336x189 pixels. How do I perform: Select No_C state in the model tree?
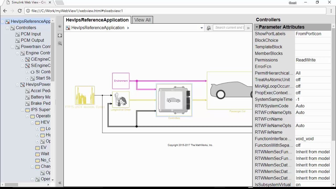(x=45, y=160)
